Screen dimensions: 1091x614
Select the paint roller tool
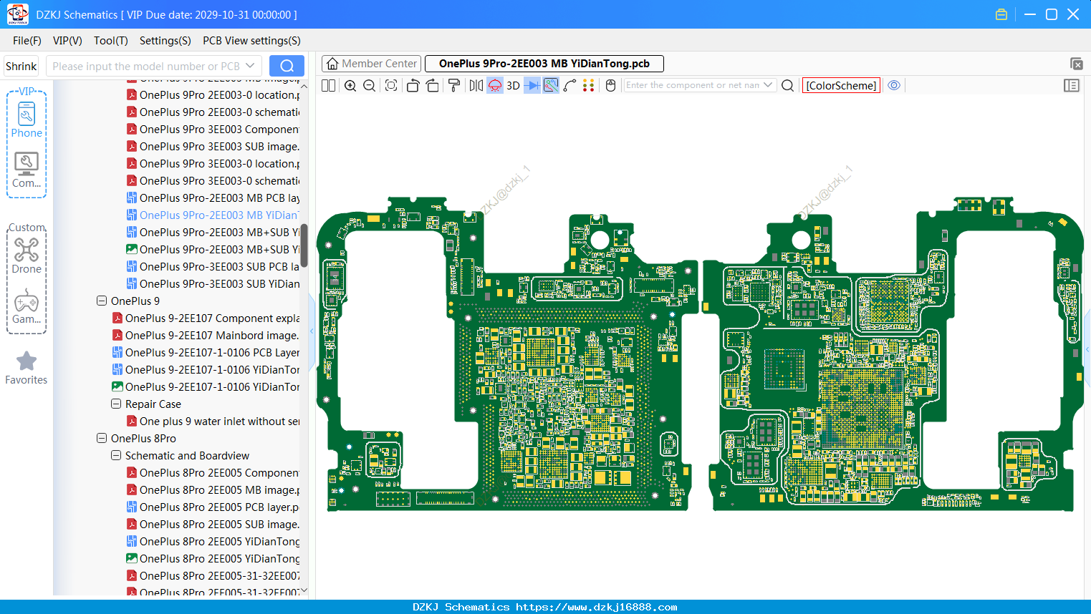(x=454, y=85)
